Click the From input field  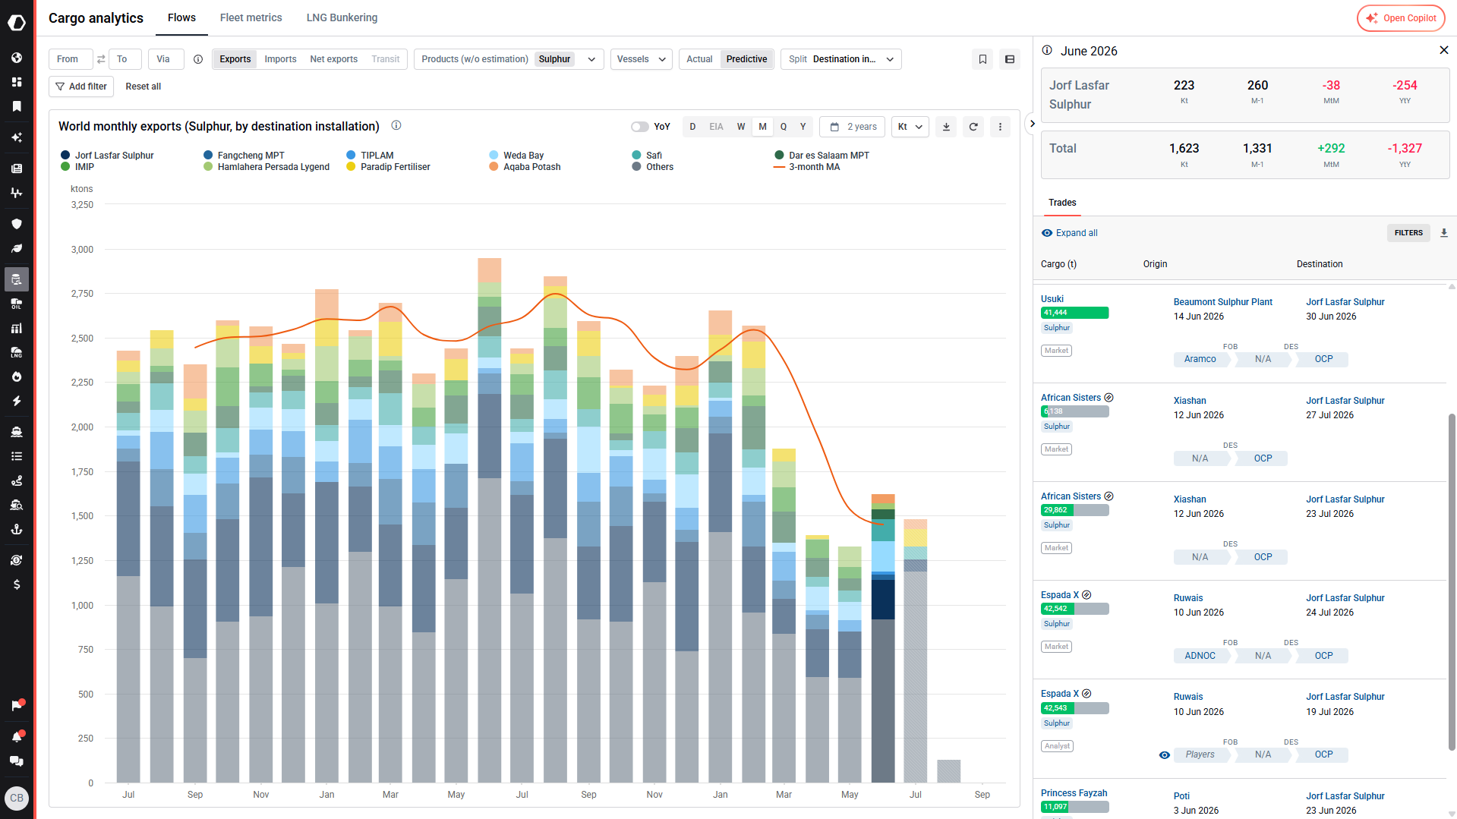[x=71, y=59]
